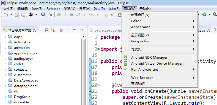Open the Web Browser submenu
This screenshot has width=217, height=105.
tap(160, 77)
